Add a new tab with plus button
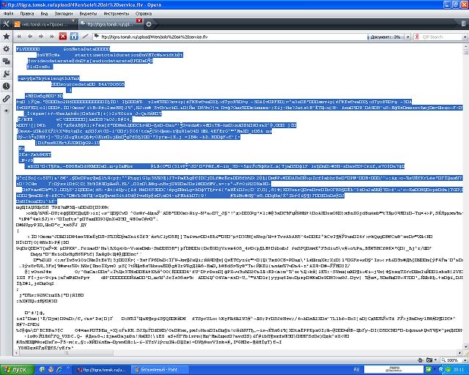 (149, 24)
